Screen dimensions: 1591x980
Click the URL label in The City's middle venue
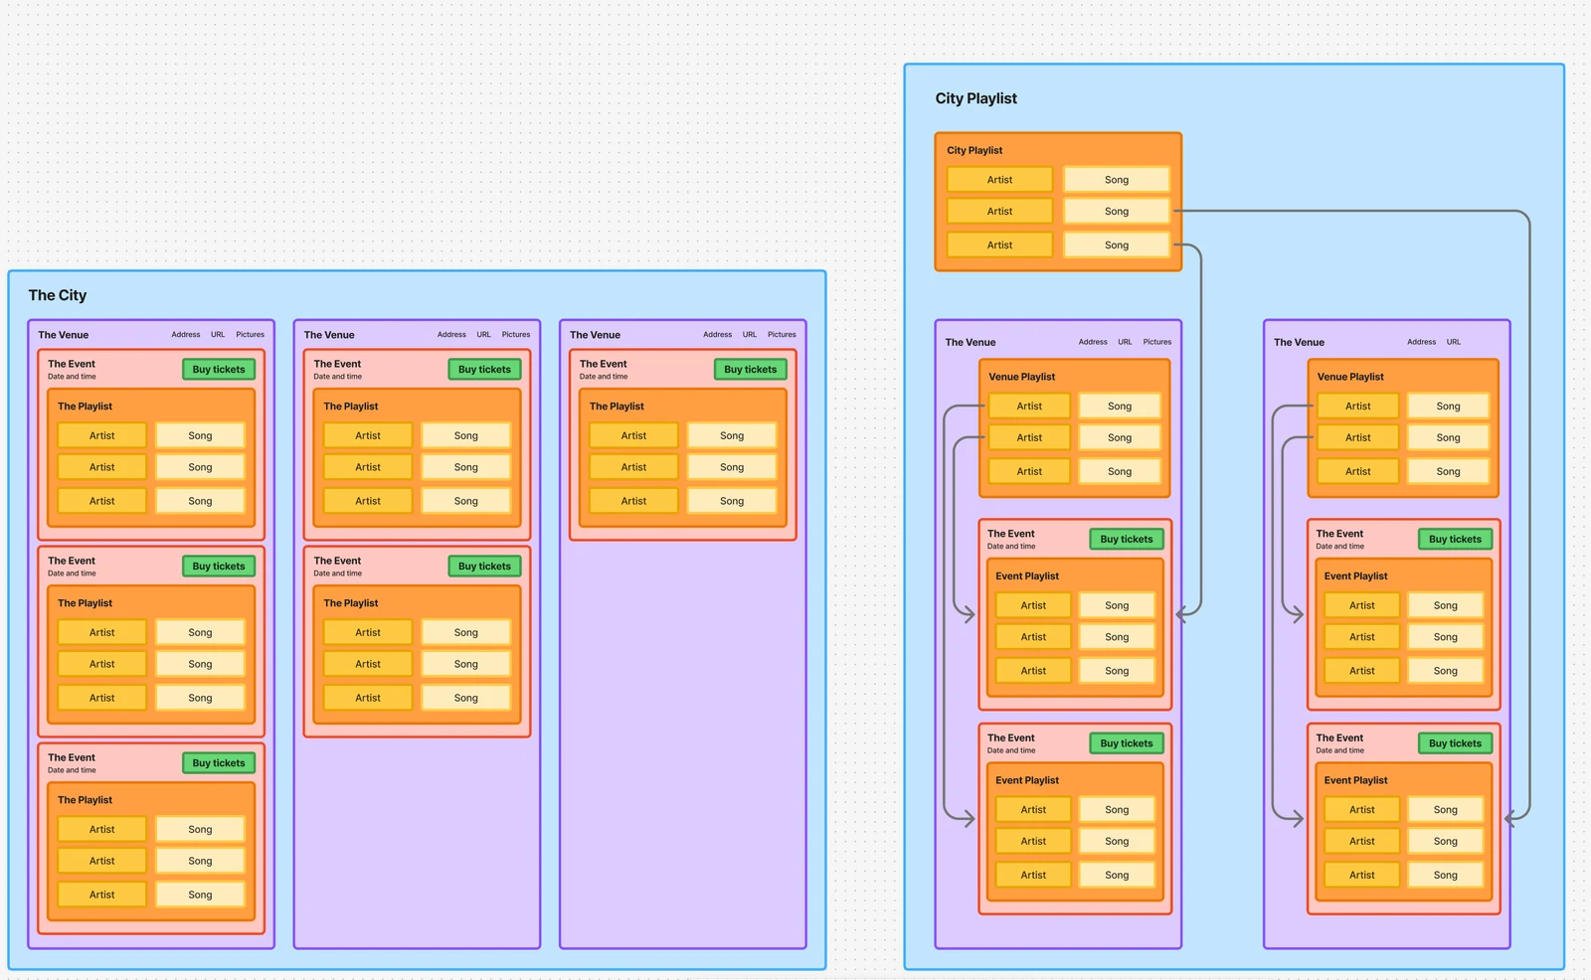[x=483, y=335]
